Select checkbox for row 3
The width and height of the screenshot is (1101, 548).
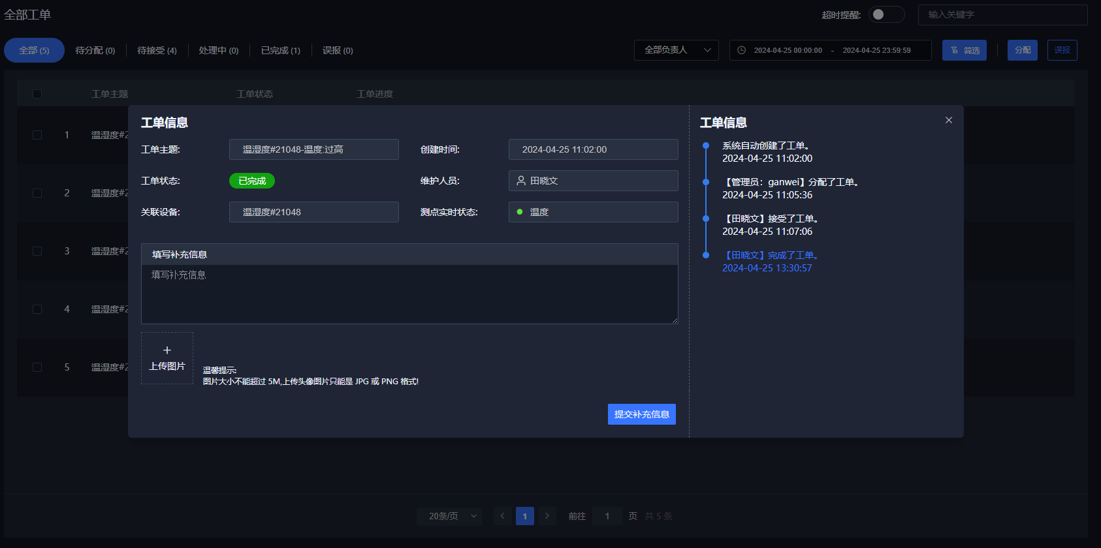click(37, 251)
